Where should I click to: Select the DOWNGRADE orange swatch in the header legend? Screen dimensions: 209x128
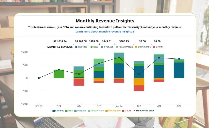tap(136, 47)
